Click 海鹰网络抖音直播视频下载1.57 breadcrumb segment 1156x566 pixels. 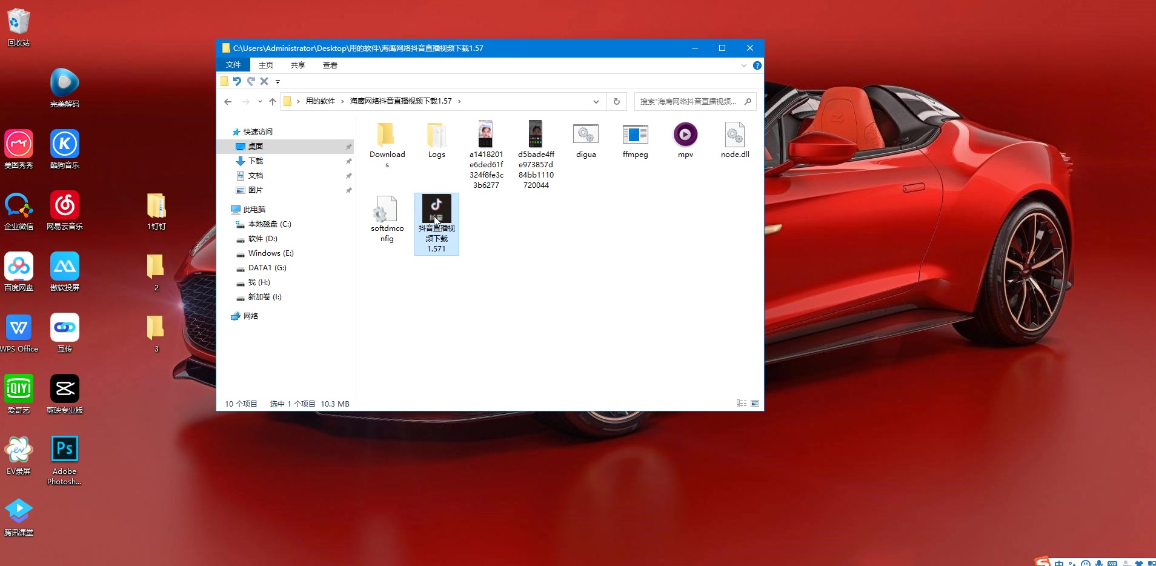click(x=400, y=101)
